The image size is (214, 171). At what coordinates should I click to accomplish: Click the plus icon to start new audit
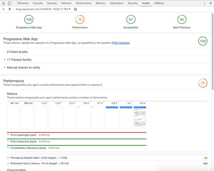tap(3, 9)
